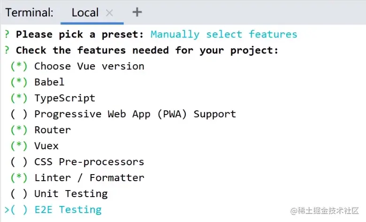This screenshot has width=366, height=222.
Task: Uncheck the Choose Vue version option
Action: (19, 66)
